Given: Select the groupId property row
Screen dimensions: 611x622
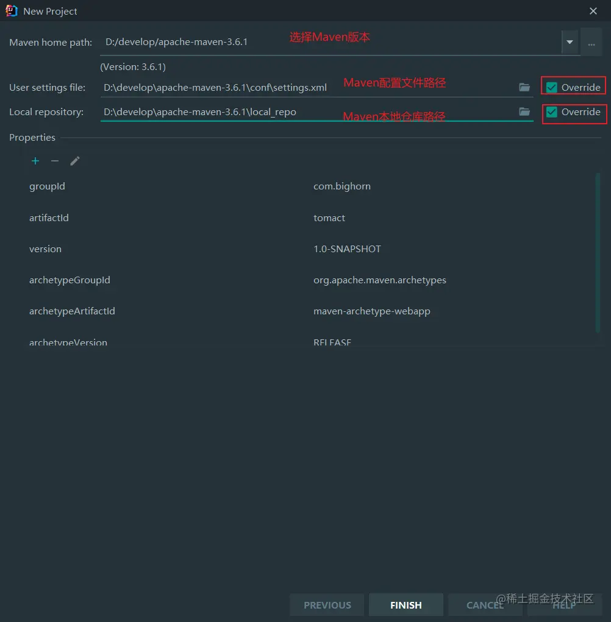Looking at the screenshot, I should (x=310, y=186).
